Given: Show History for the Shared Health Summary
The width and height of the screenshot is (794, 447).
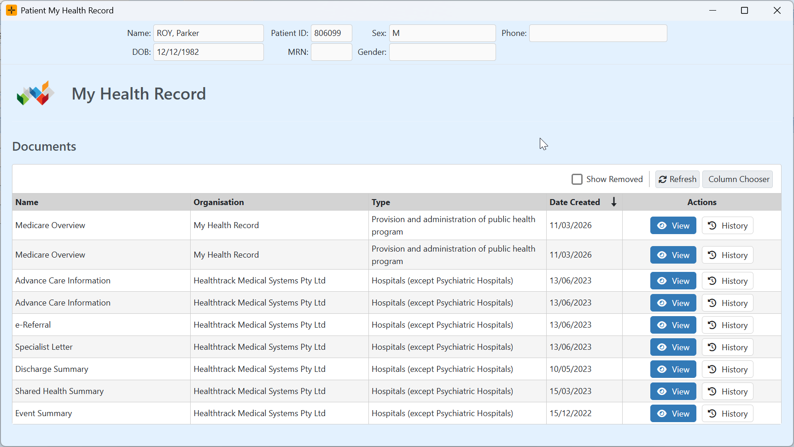Looking at the screenshot, I should click(728, 391).
